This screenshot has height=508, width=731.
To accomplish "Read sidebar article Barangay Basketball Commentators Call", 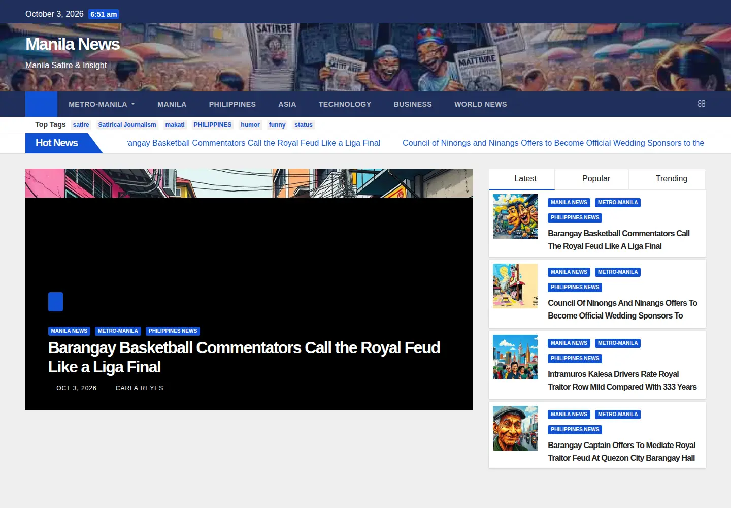I will pyautogui.click(x=619, y=240).
